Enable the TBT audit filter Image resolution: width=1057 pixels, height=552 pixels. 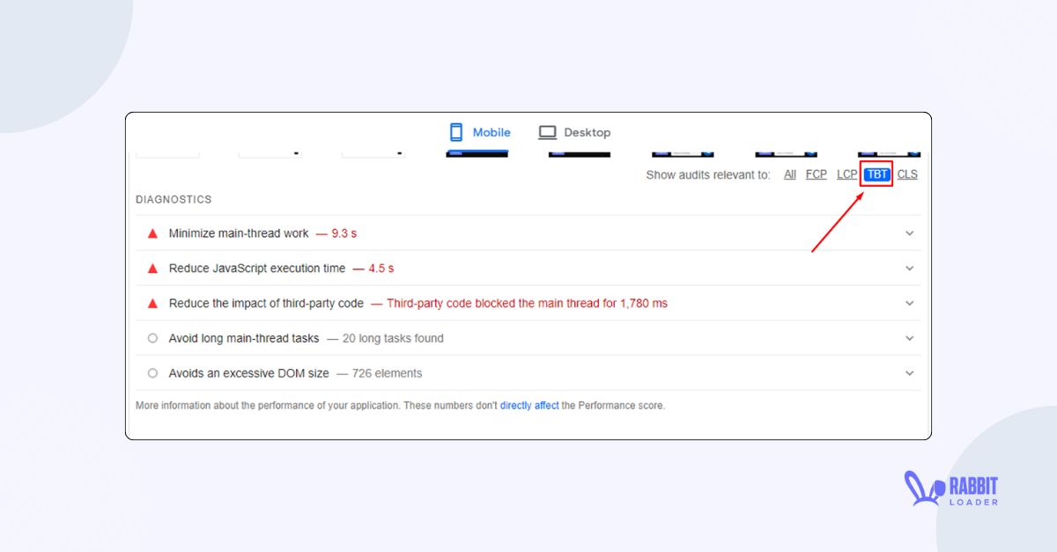[876, 174]
